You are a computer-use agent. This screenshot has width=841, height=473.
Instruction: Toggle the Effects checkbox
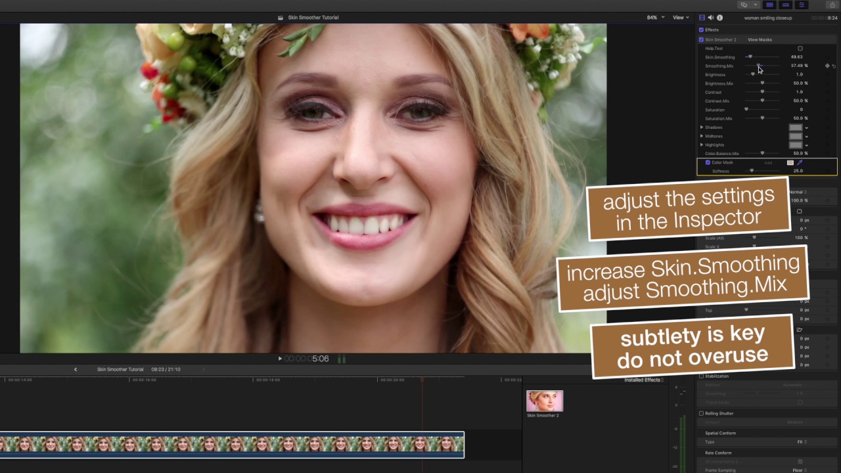(x=701, y=30)
